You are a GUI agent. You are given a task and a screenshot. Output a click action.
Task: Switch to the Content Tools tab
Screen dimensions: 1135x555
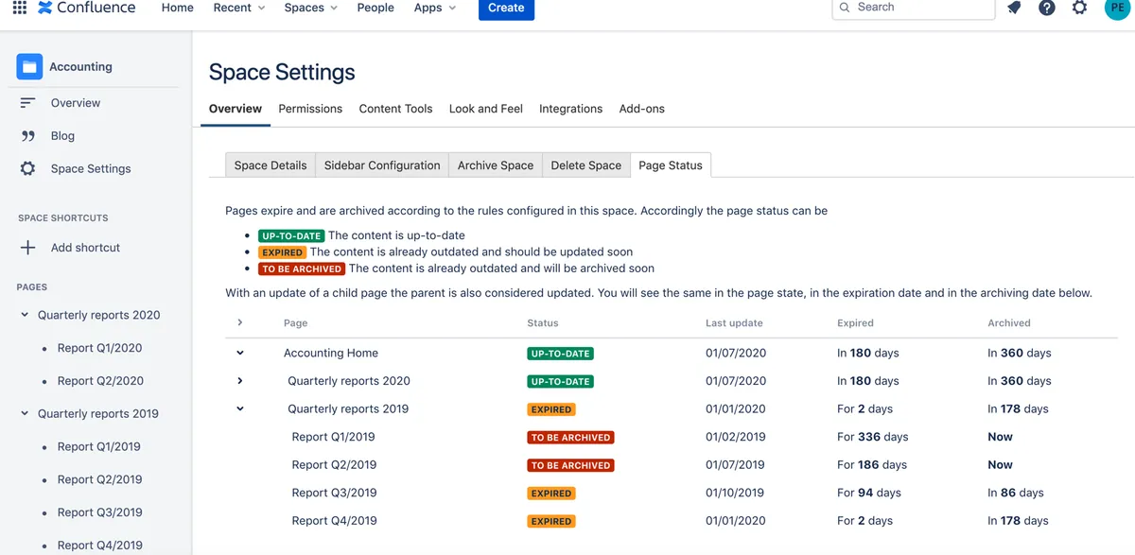[395, 109]
